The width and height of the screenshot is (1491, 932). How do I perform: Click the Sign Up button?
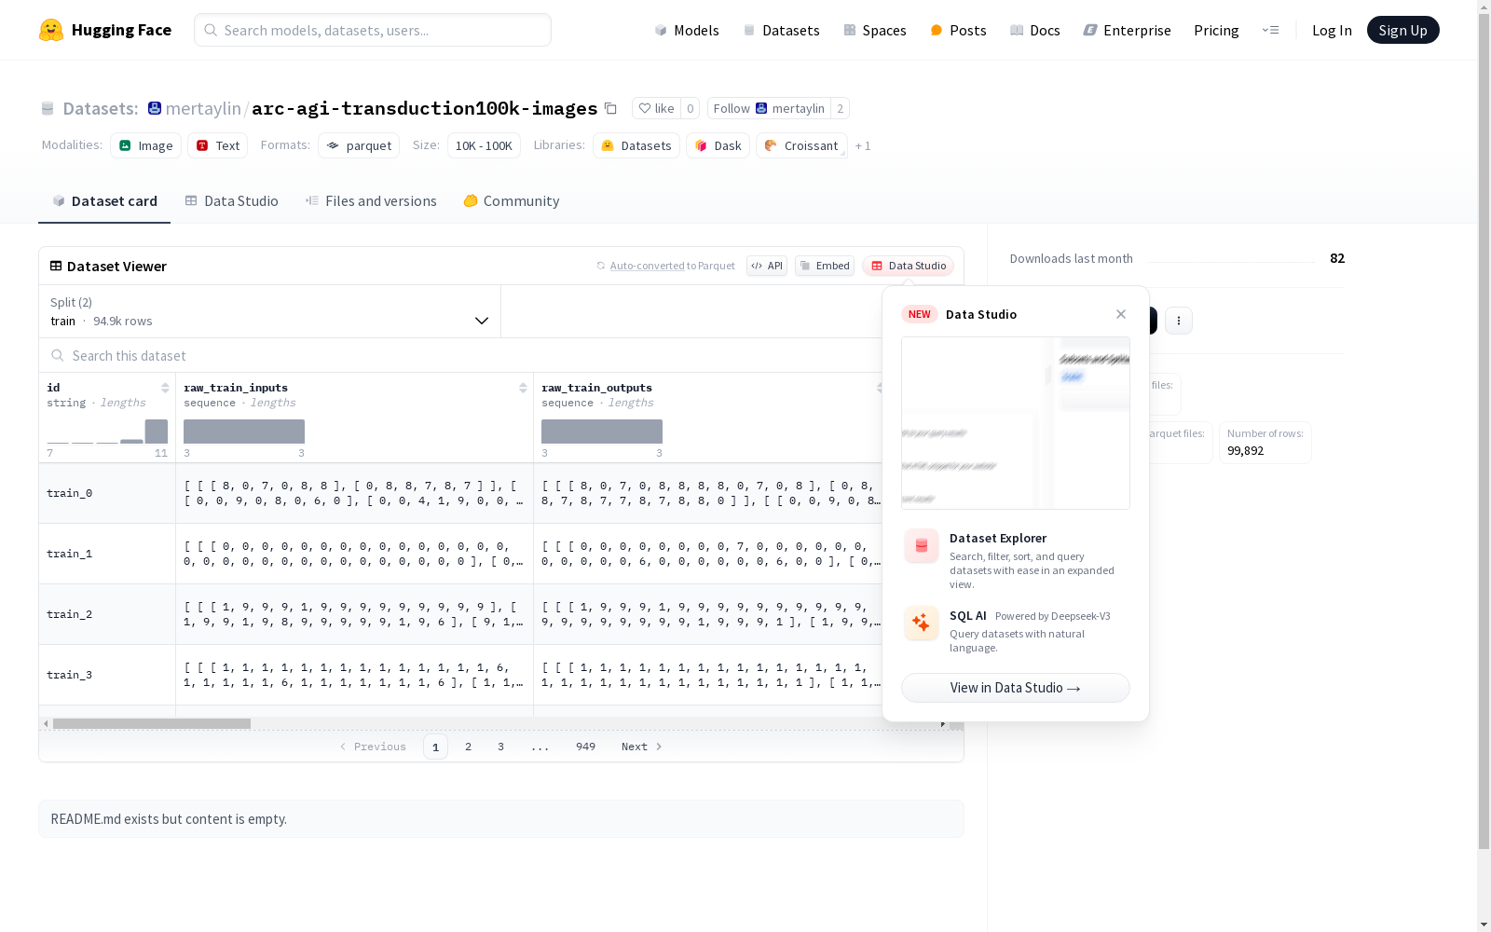click(1403, 30)
